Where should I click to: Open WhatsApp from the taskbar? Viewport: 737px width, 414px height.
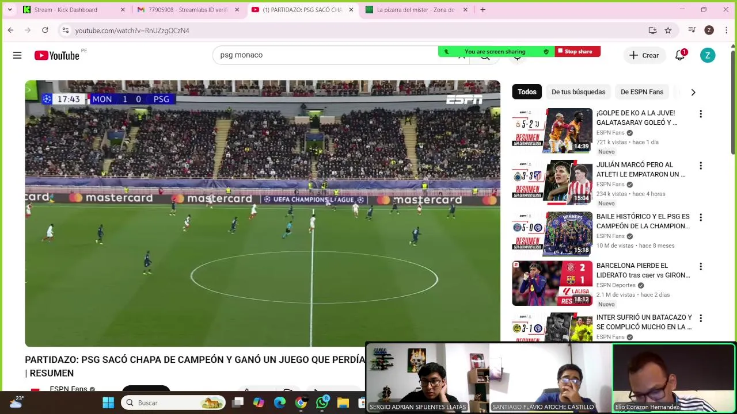[322, 402]
